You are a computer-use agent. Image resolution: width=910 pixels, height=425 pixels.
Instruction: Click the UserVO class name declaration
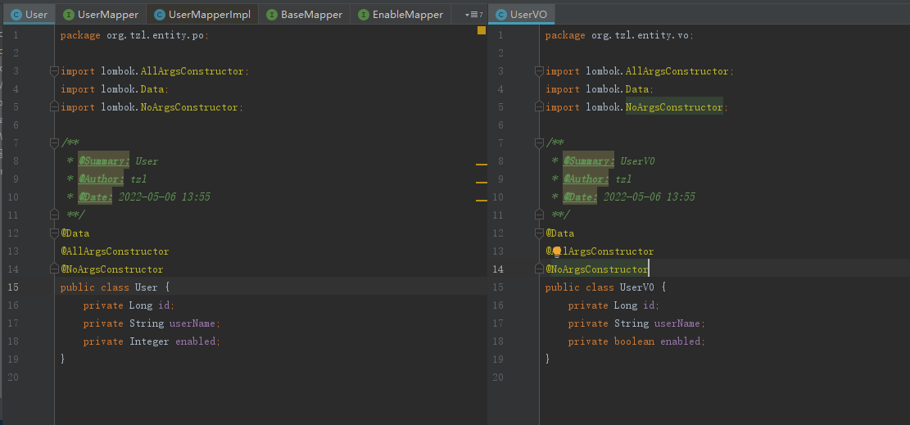point(637,287)
